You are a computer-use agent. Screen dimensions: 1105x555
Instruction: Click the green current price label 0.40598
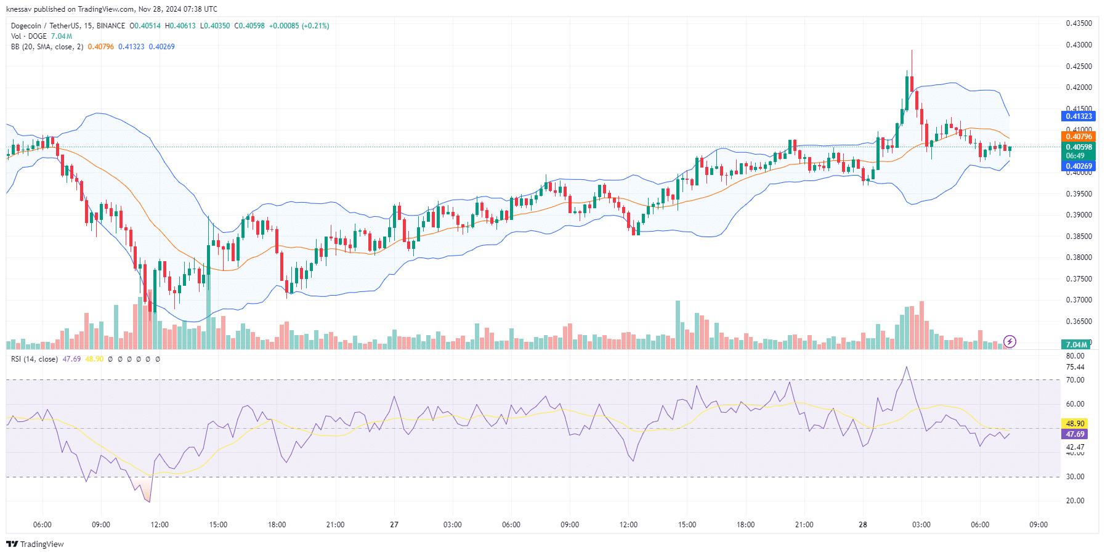pos(1079,147)
